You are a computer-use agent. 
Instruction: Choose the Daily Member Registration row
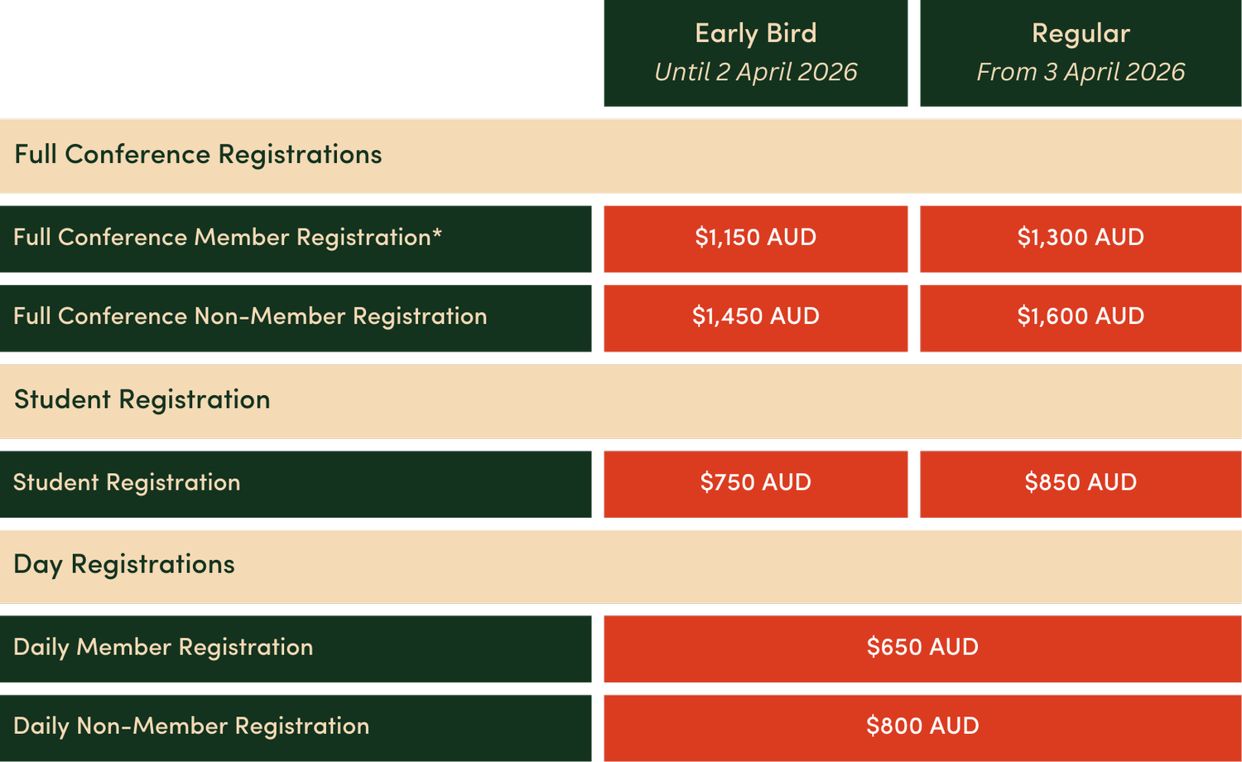pos(296,649)
